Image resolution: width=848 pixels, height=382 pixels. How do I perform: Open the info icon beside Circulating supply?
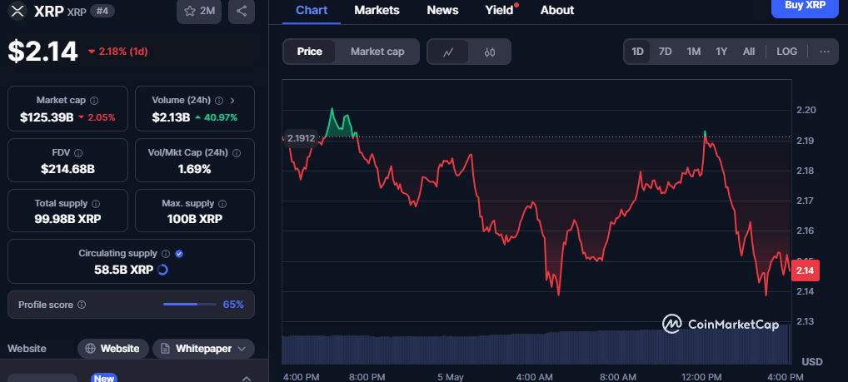tap(166, 253)
